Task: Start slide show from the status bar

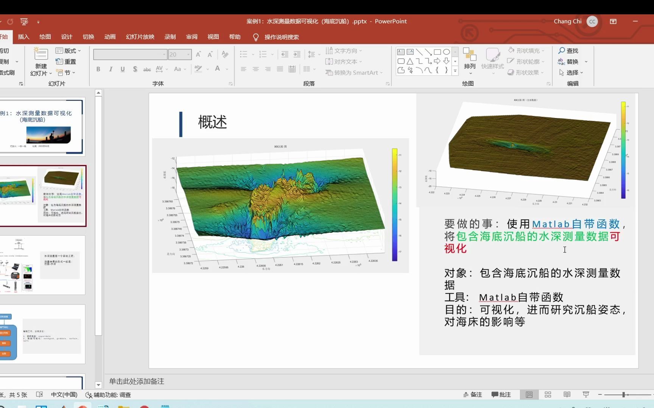Action: tap(585, 394)
